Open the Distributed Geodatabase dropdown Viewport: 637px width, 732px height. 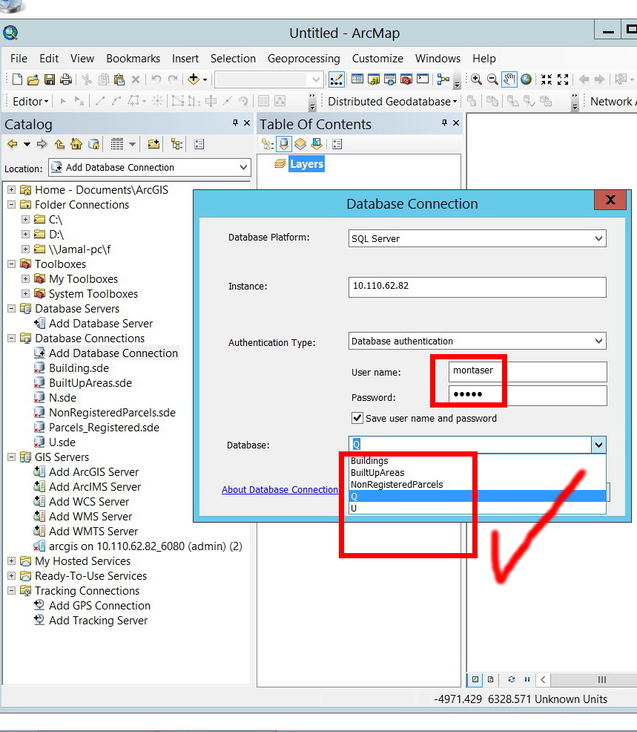[x=392, y=101]
